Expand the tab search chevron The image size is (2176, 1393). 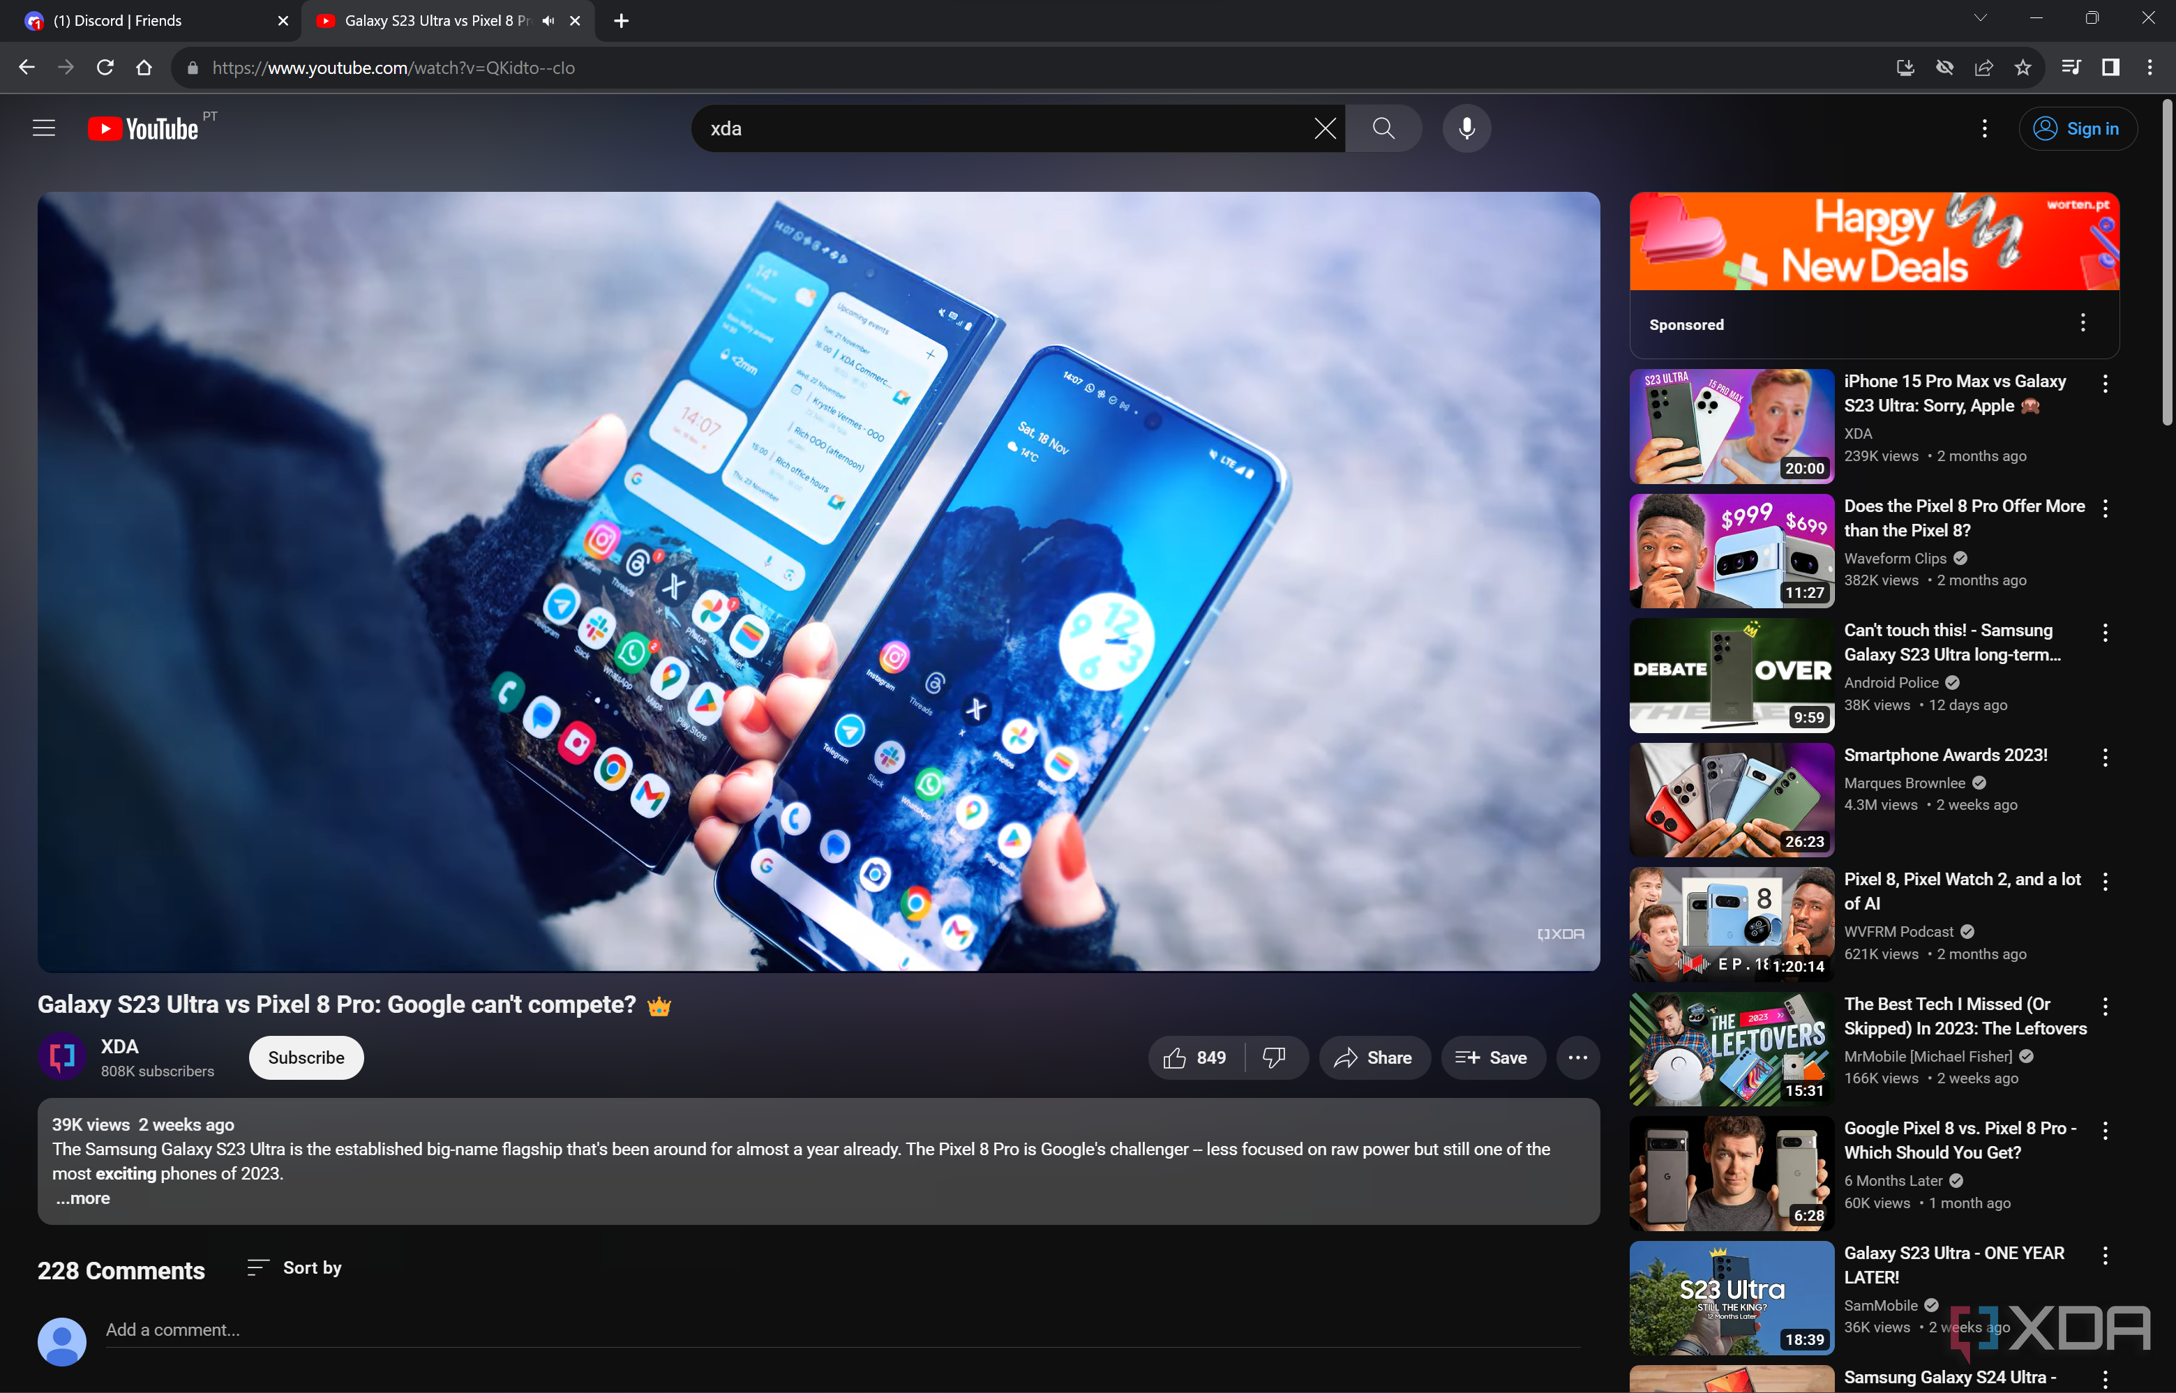[1981, 18]
